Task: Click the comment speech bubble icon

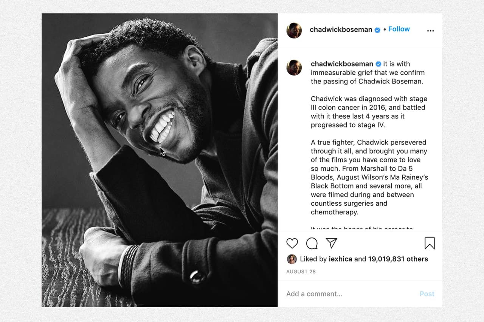Action: (x=312, y=243)
